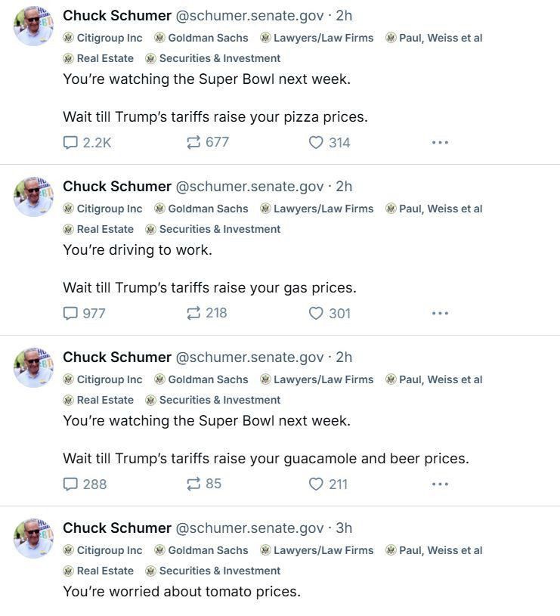Like the pizza prices post
This screenshot has height=616, width=560.
click(316, 142)
